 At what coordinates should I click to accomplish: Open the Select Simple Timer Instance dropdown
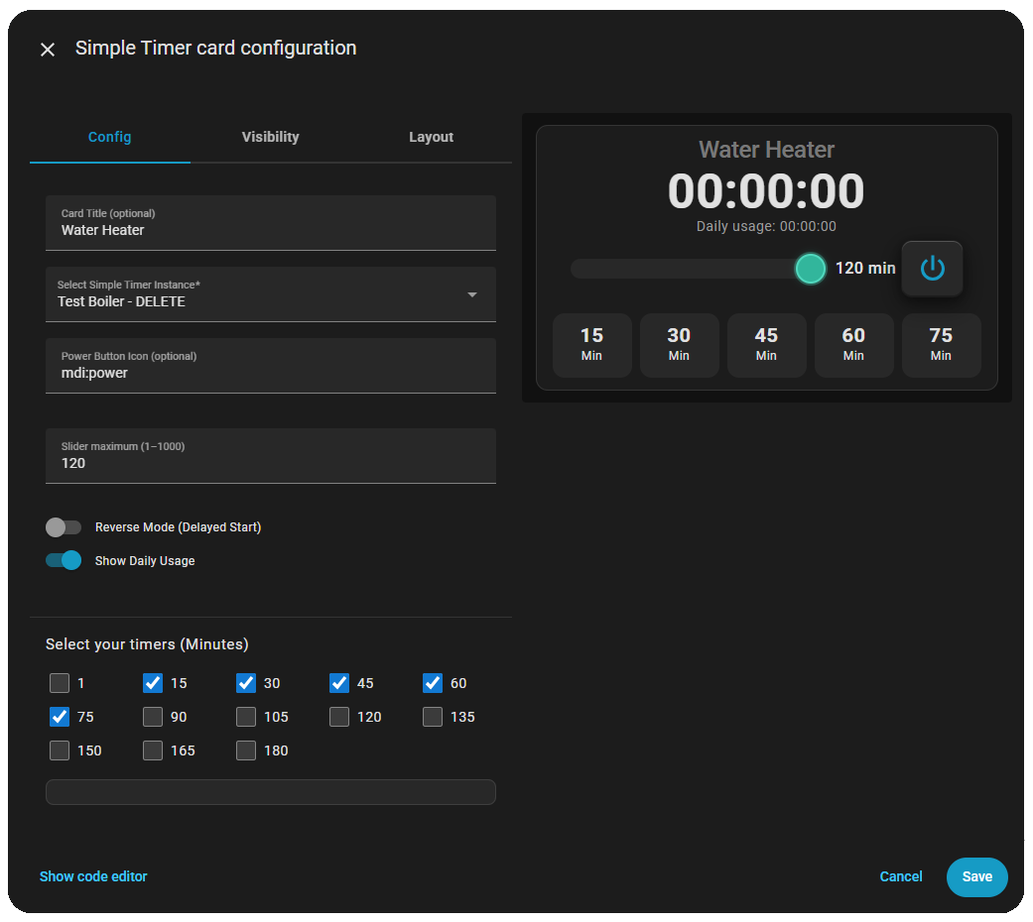(x=270, y=294)
